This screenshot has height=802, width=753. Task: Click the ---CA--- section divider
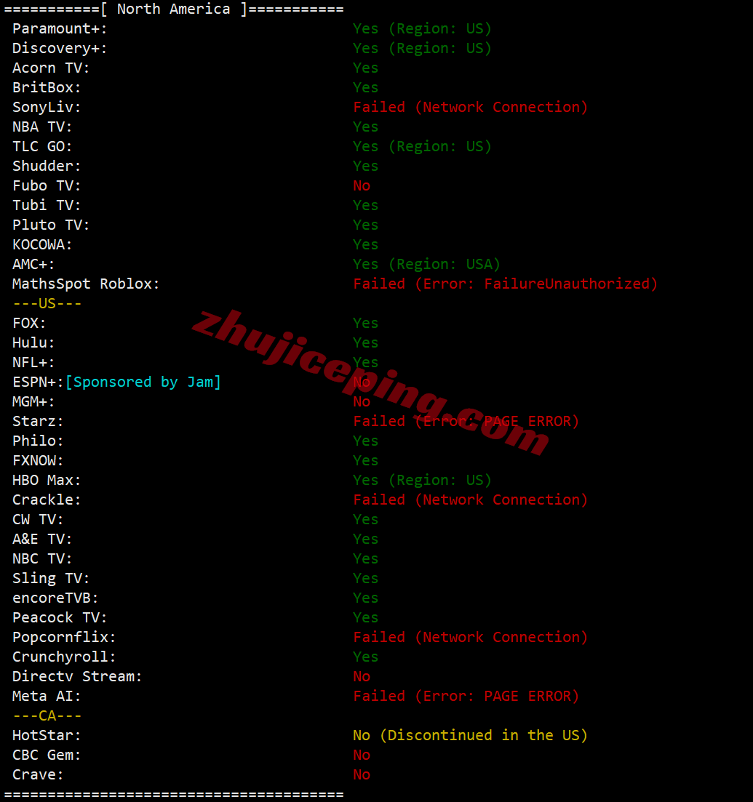(47, 716)
